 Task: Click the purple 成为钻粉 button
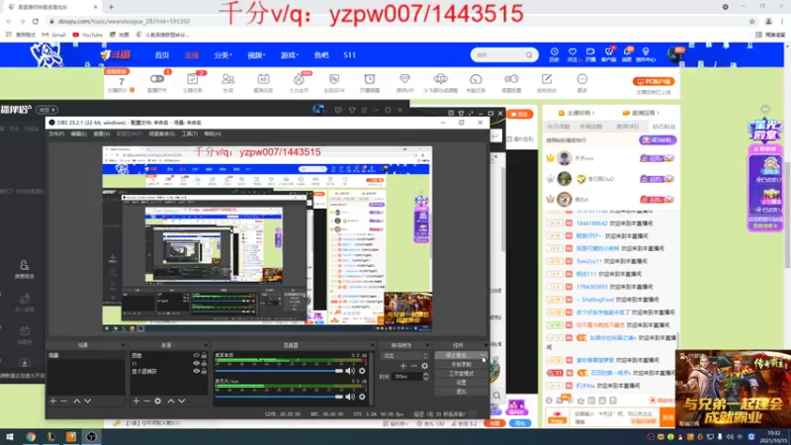pos(658,140)
